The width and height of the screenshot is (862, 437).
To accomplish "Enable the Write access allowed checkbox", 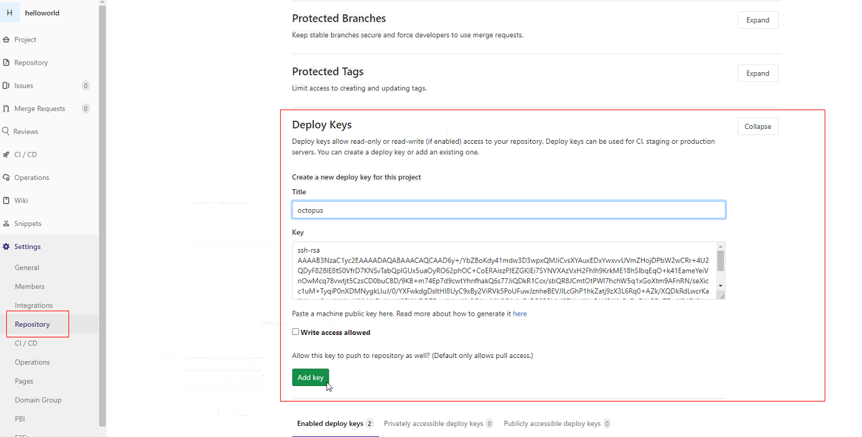I will pyautogui.click(x=296, y=332).
